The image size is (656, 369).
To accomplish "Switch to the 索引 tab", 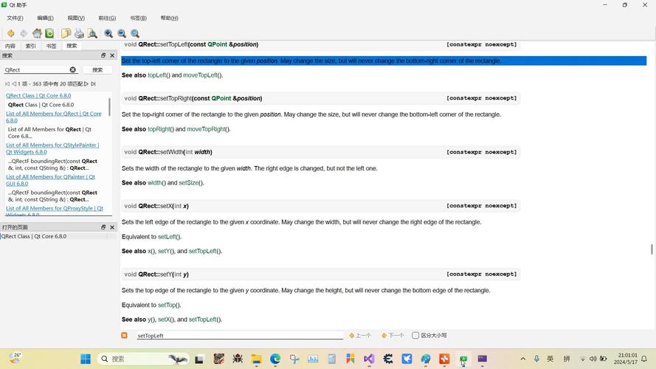I will coord(30,46).
